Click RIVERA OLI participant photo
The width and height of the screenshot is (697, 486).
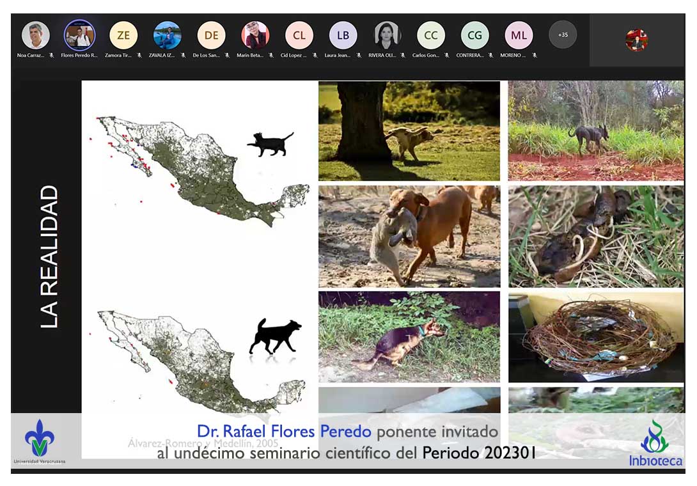tap(387, 36)
